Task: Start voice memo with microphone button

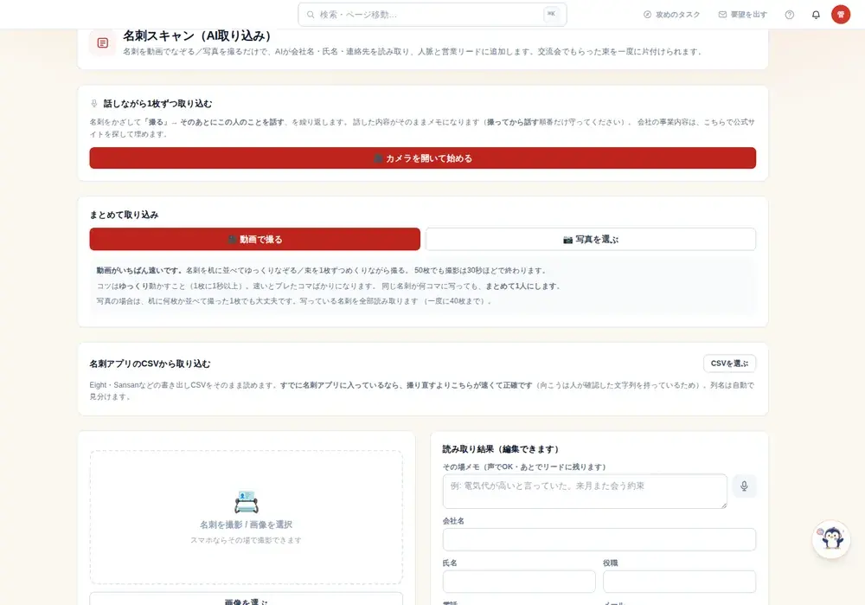Action: pyautogui.click(x=744, y=486)
